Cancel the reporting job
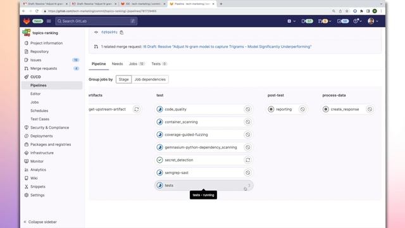The width and height of the screenshot is (405, 228). point(302,110)
